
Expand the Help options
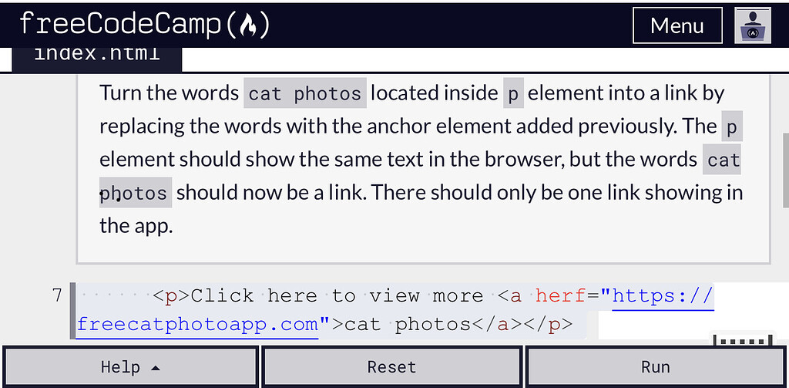click(x=129, y=367)
